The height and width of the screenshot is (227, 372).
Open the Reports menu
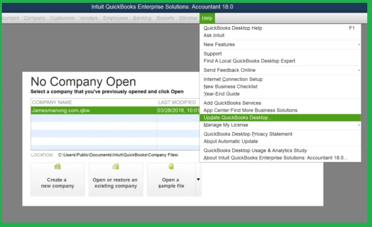click(165, 18)
